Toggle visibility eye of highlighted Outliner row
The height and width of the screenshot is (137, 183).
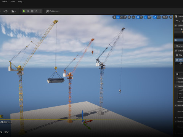[x=176, y=40]
